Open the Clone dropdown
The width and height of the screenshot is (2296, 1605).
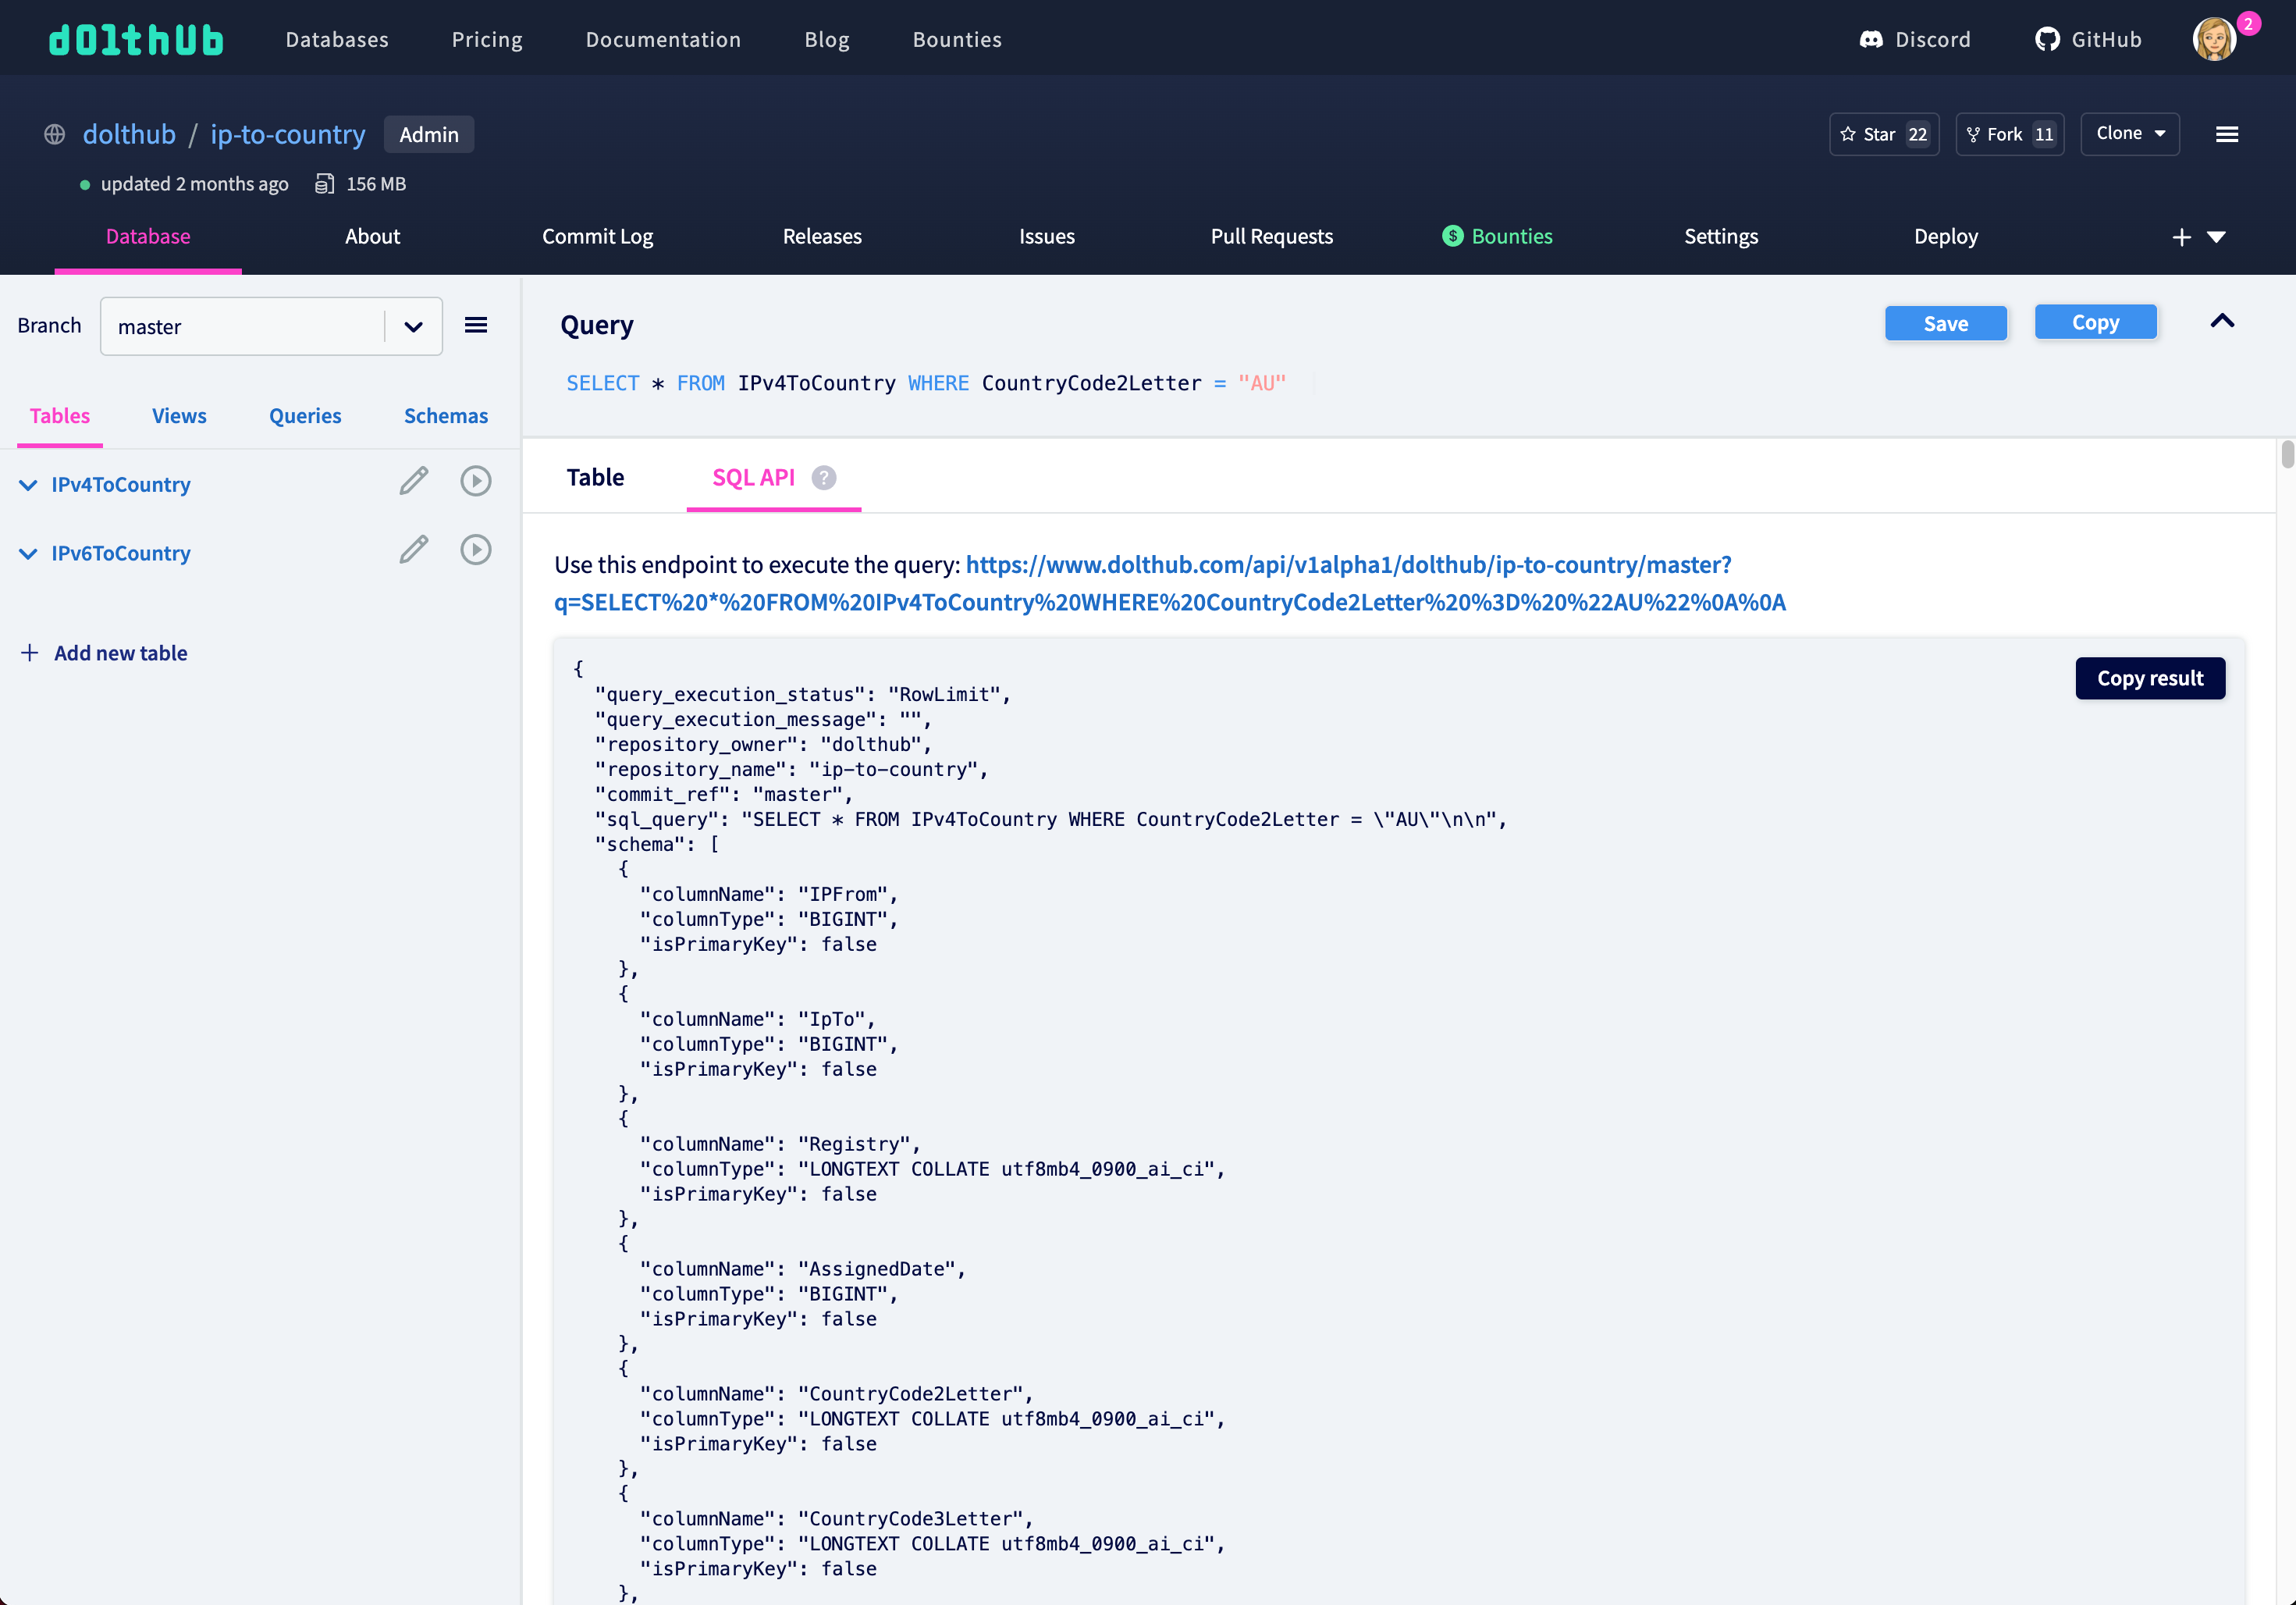click(x=2129, y=134)
